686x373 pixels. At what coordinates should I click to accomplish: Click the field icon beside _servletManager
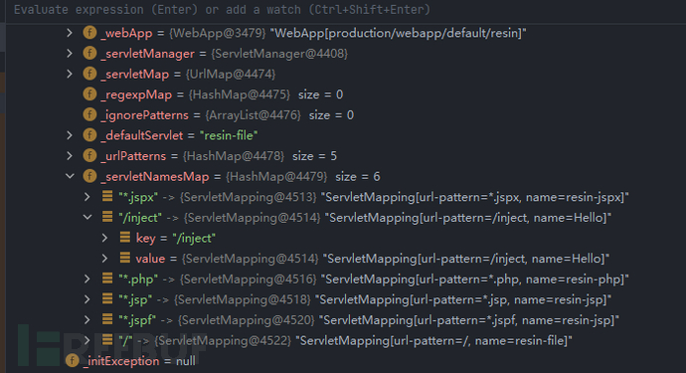[x=89, y=53]
